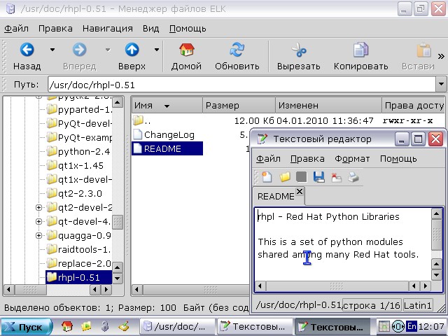Select the README tab in text editor
The image size is (448, 336).
pyautogui.click(x=276, y=196)
